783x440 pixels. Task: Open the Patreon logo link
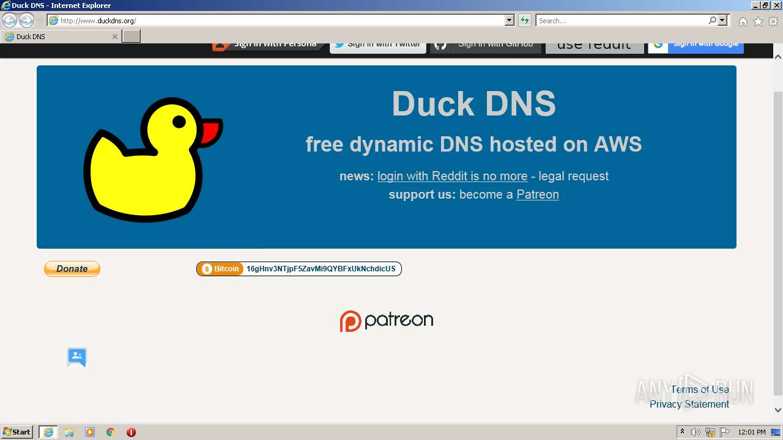point(387,321)
